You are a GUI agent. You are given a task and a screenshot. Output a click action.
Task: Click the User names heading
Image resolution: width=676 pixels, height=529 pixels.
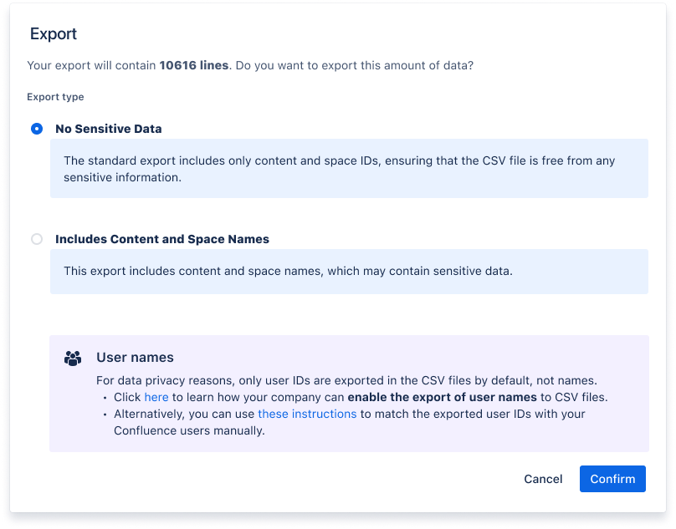pos(136,357)
